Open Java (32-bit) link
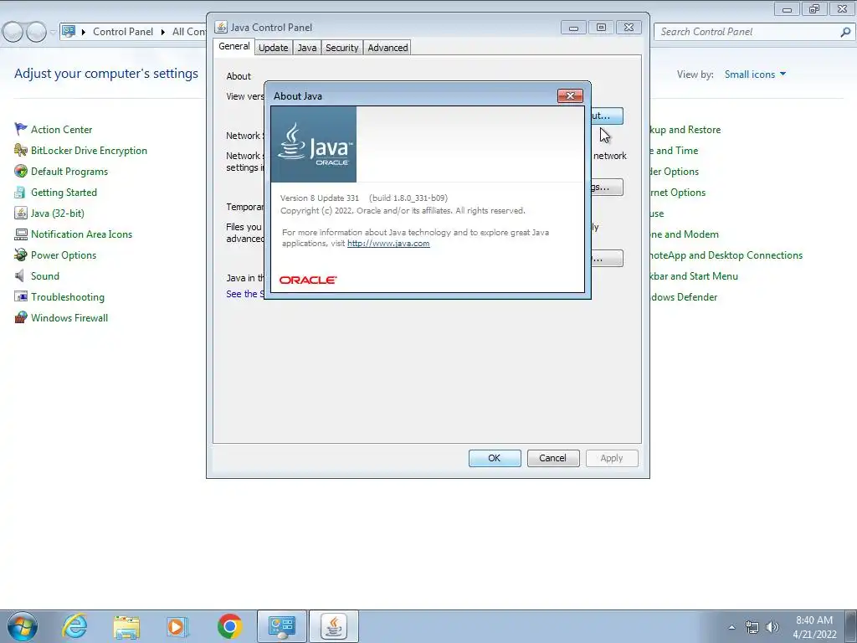857x643 pixels. (x=58, y=213)
